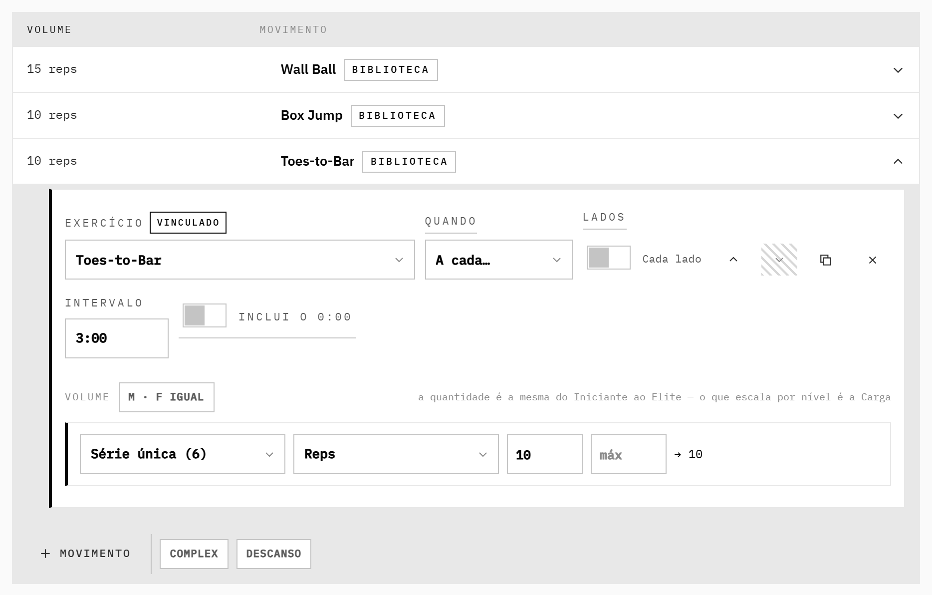Toggle the M · F Igual volume option
Image resolution: width=932 pixels, height=595 pixels.
[167, 397]
